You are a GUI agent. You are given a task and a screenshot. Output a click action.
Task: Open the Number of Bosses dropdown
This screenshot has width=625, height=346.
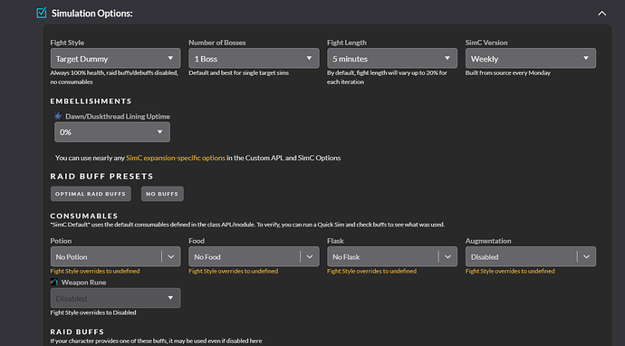tap(254, 59)
